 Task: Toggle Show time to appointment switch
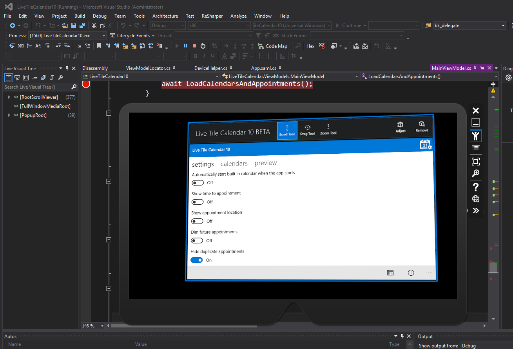click(x=198, y=202)
